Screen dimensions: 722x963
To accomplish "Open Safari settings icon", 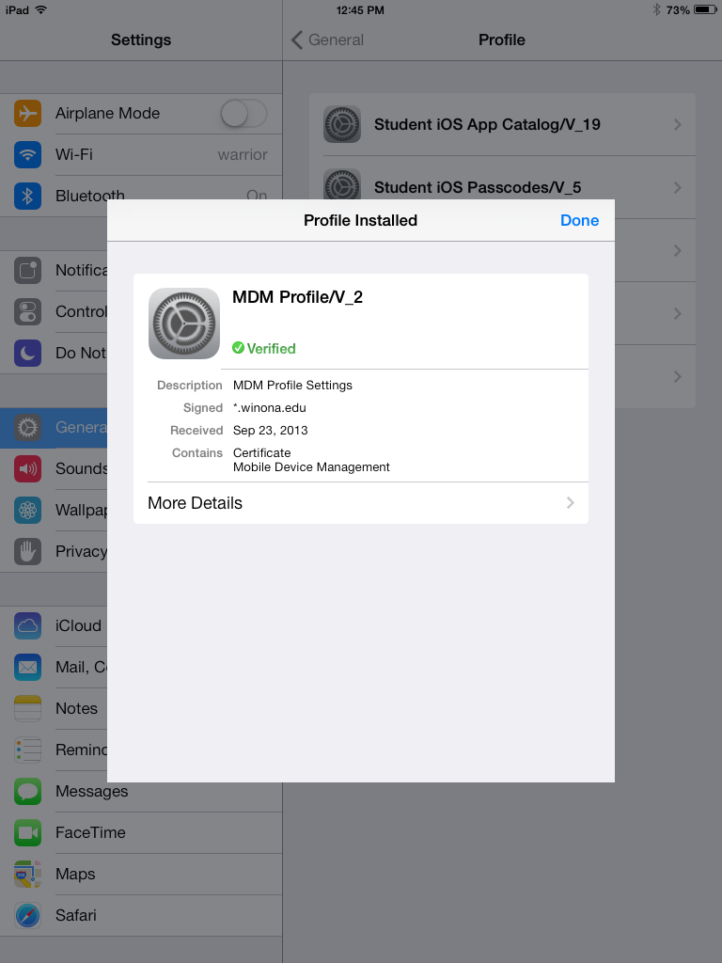I will [28, 915].
